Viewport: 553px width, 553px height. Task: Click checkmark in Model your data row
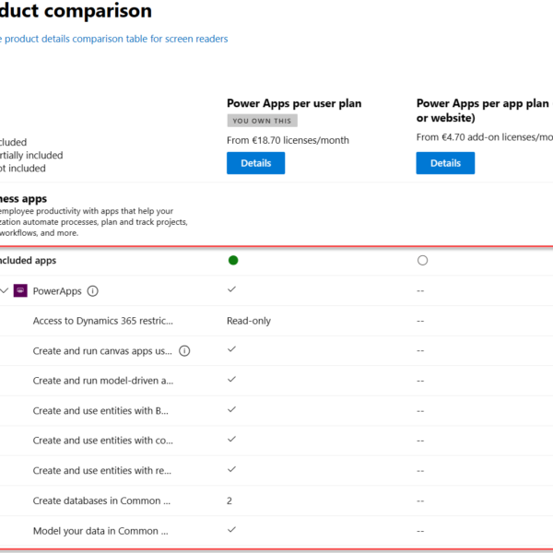pyautogui.click(x=232, y=530)
